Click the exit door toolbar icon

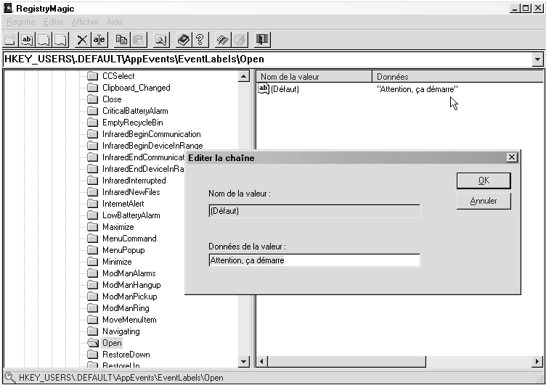262,40
